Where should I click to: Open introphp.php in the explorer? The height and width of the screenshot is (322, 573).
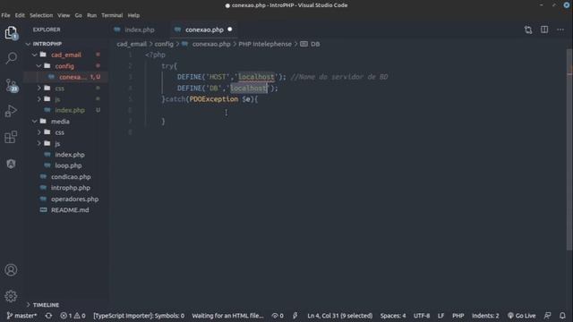[x=71, y=188]
